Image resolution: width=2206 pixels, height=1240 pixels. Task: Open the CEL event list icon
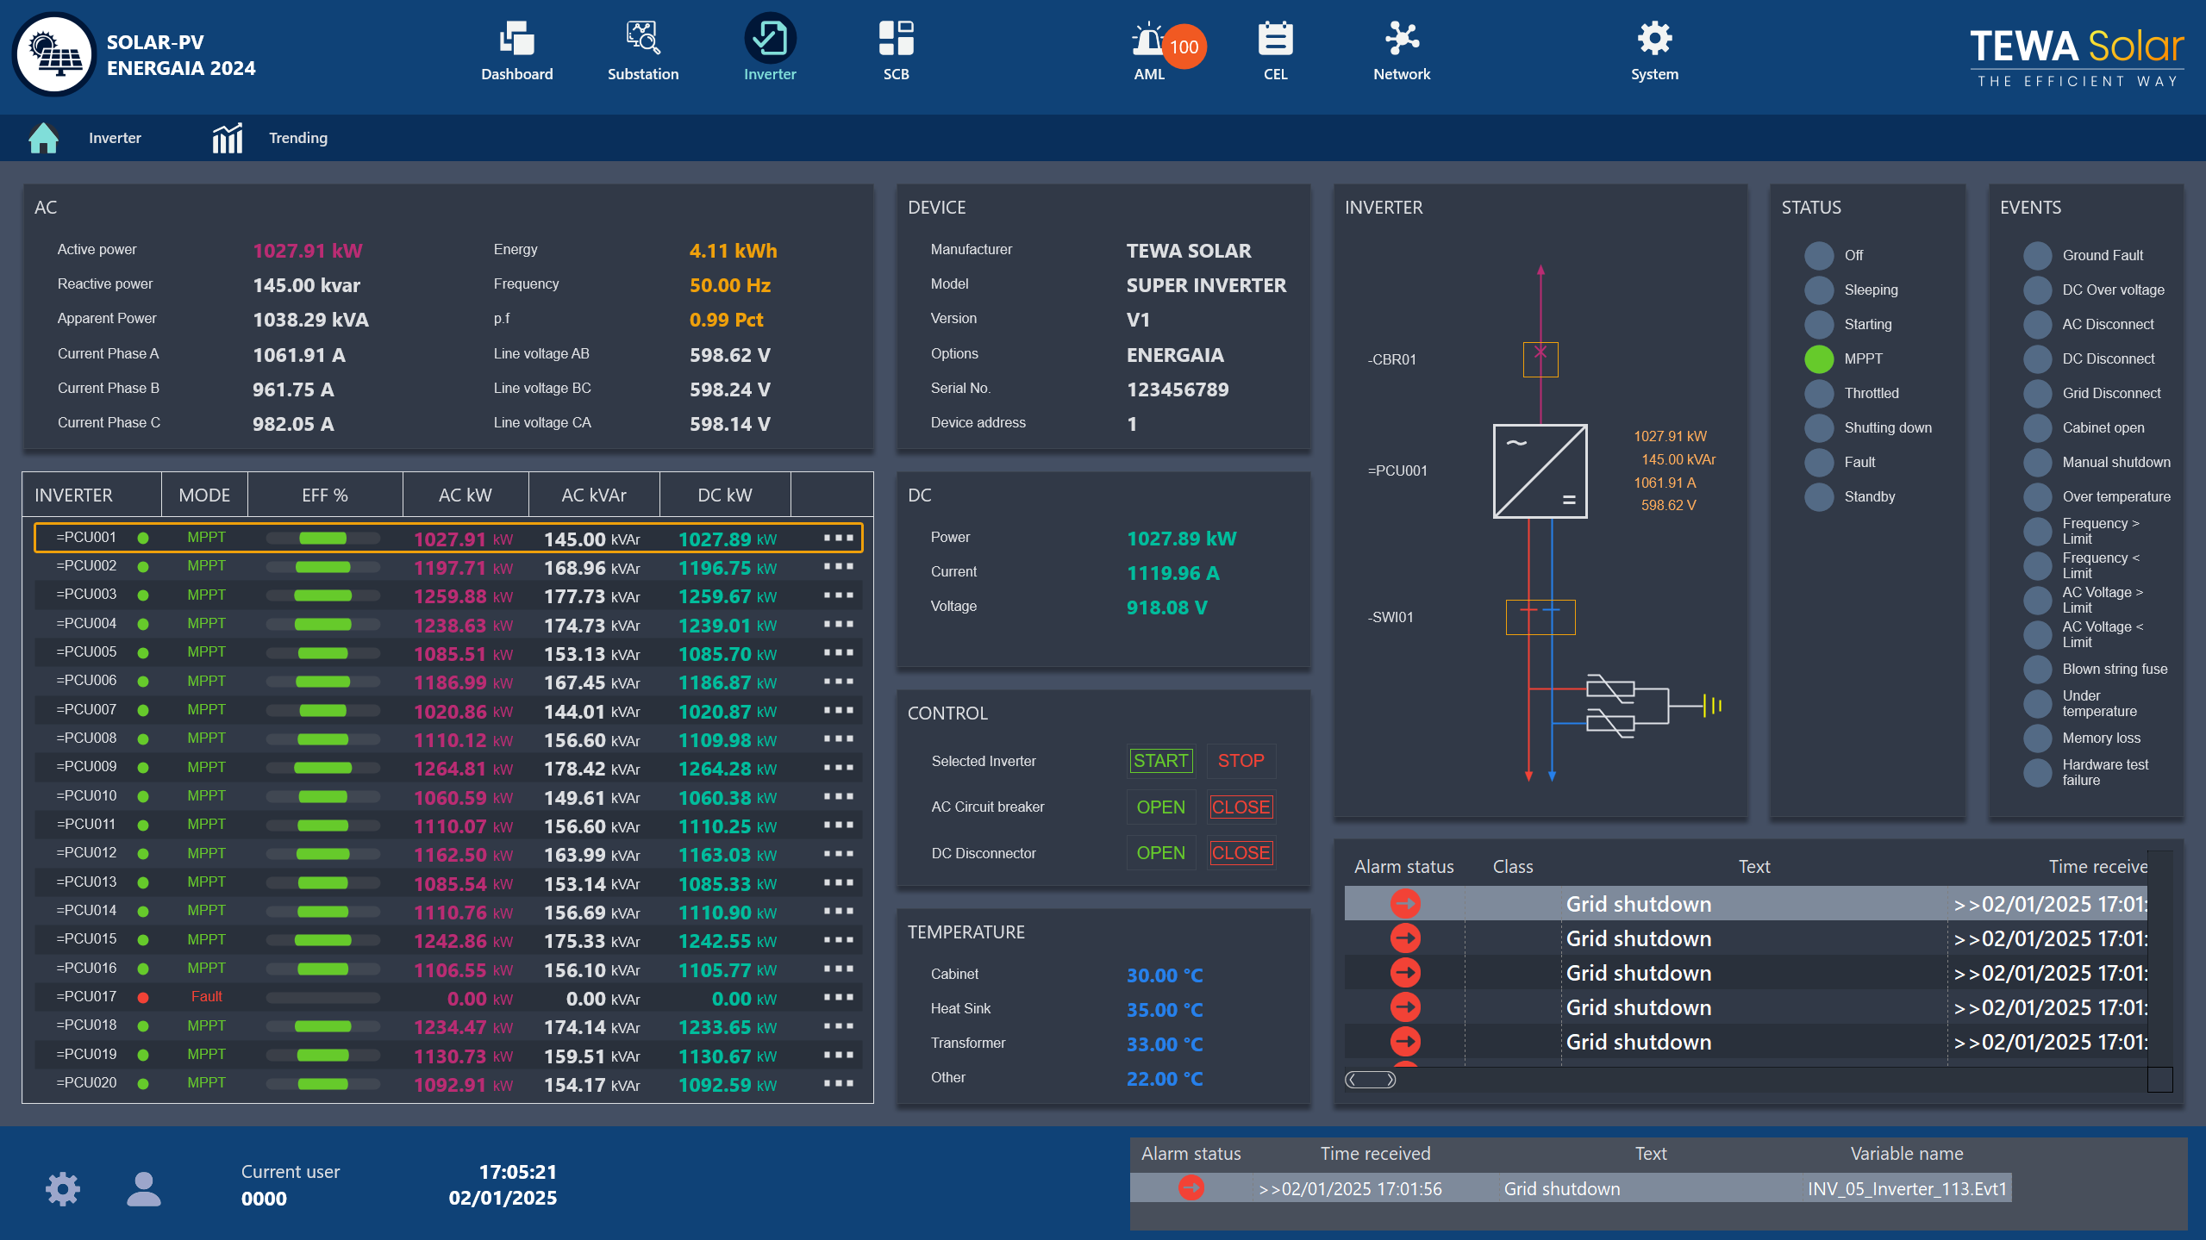[x=1275, y=39]
